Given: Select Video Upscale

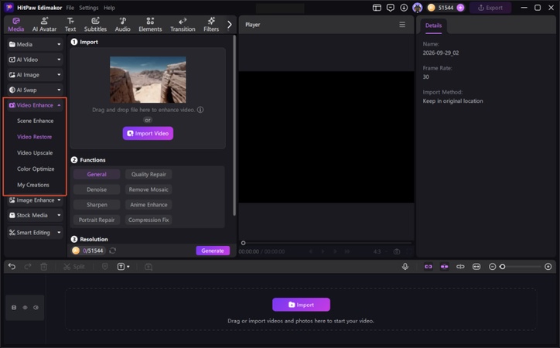Looking at the screenshot, I should click(35, 153).
